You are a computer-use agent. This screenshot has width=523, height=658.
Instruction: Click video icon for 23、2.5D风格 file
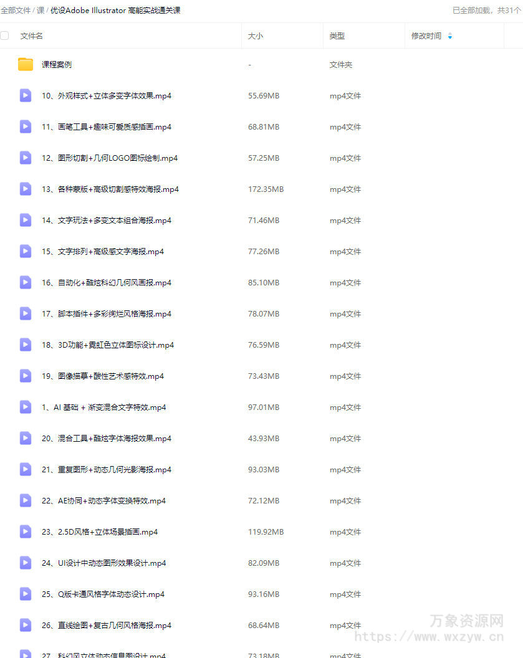coord(26,532)
